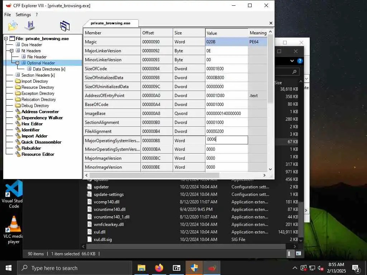Open the notification center icon

click(x=356, y=268)
